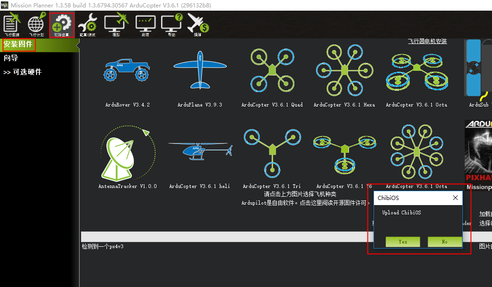Decline ChibiOS upload with No
Image resolution: width=492 pixels, height=287 pixels.
point(445,242)
